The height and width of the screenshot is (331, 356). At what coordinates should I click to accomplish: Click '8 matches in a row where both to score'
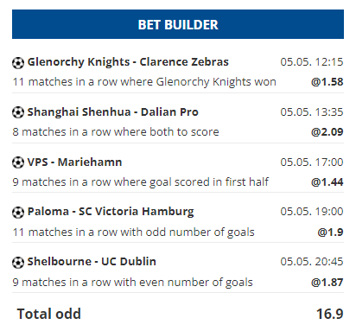(x=116, y=132)
